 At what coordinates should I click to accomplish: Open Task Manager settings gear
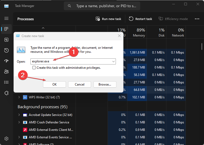[6, 139]
